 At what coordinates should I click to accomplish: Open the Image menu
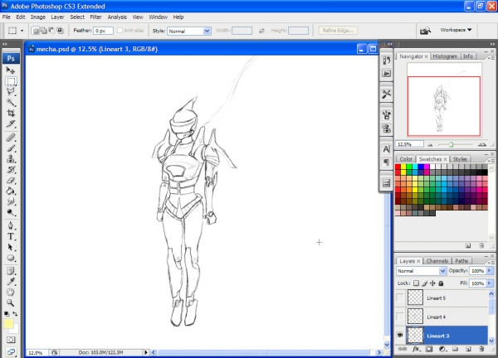point(38,17)
